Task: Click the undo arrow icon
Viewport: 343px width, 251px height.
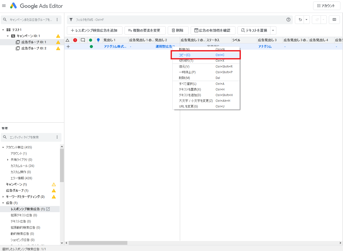Action: tap(300, 20)
